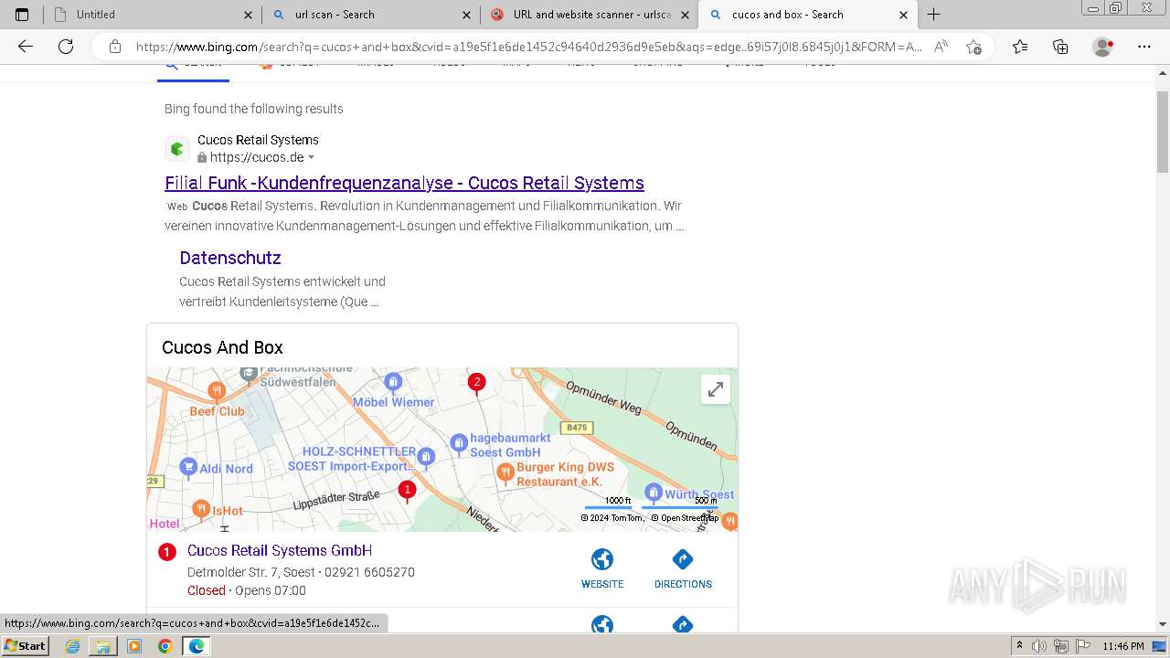Click the 02921 6605270 phone number

[369, 572]
